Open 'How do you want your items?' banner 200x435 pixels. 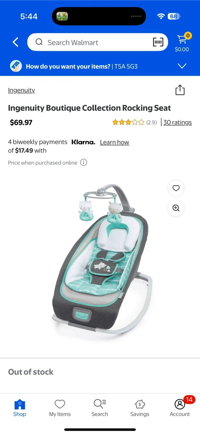100,66
